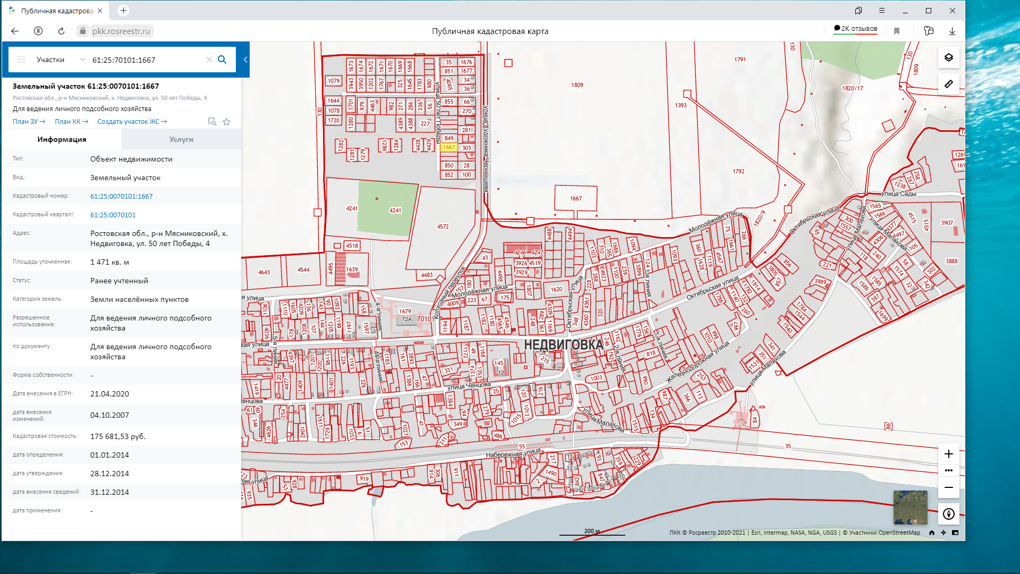Image resolution: width=1020 pixels, height=574 pixels.
Task: Click the home extent icon in footer
Action: point(931,533)
